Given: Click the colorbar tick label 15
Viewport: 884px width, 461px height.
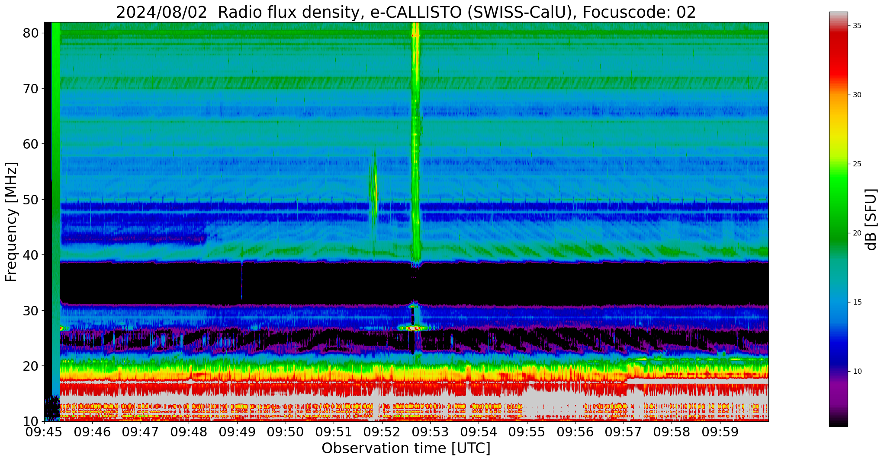Looking at the screenshot, I should click(x=857, y=302).
